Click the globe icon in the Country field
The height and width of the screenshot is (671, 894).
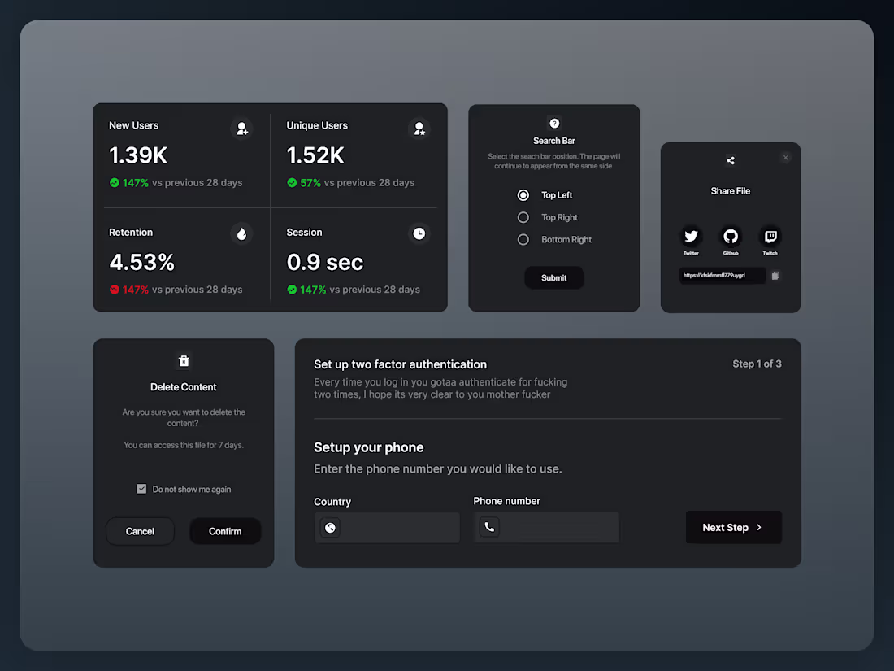click(330, 527)
